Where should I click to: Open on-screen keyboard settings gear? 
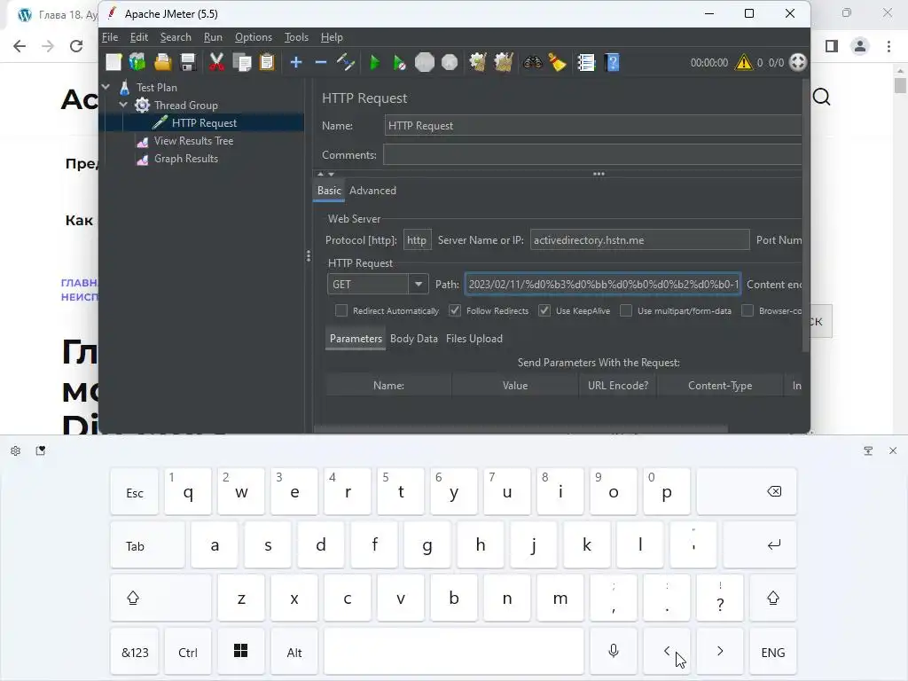16,450
